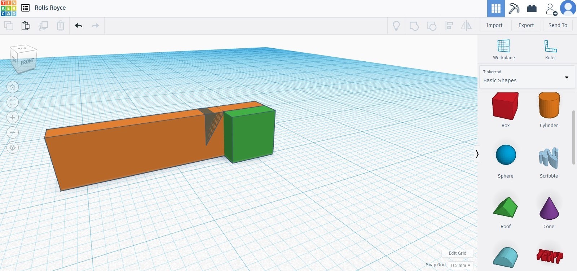
Task: Open the Tinkercad logo home
Action: 9,8
